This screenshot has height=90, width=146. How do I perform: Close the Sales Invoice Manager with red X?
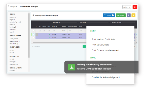(135, 7)
